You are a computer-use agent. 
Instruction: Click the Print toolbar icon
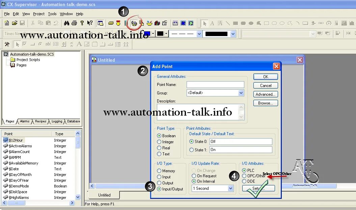(x=74, y=23)
